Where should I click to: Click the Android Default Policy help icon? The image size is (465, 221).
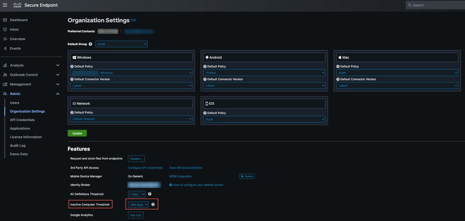point(205,67)
